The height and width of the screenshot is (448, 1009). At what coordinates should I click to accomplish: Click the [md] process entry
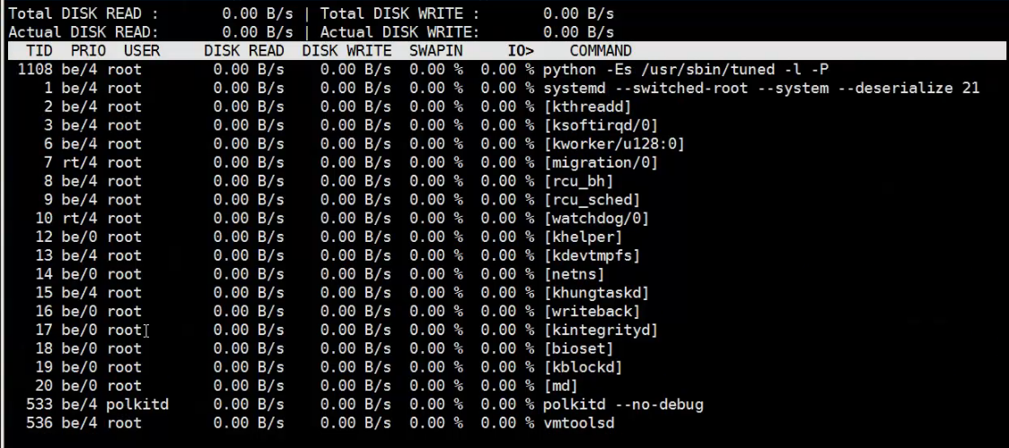pos(560,386)
